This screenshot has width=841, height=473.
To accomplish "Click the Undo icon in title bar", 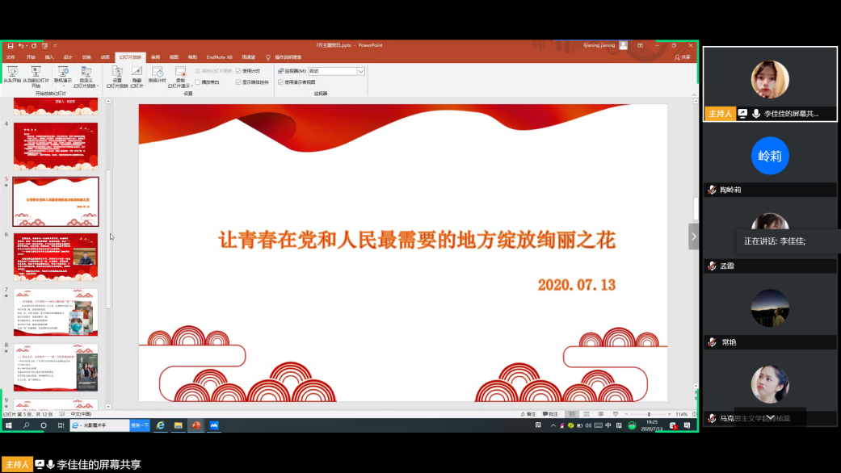I will click(x=22, y=45).
